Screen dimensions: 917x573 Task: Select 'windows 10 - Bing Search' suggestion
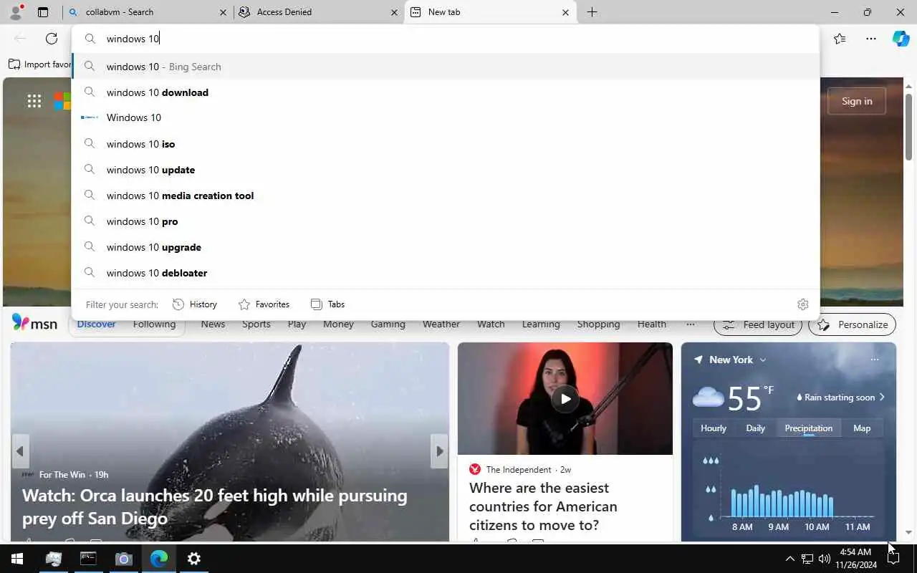point(446,67)
